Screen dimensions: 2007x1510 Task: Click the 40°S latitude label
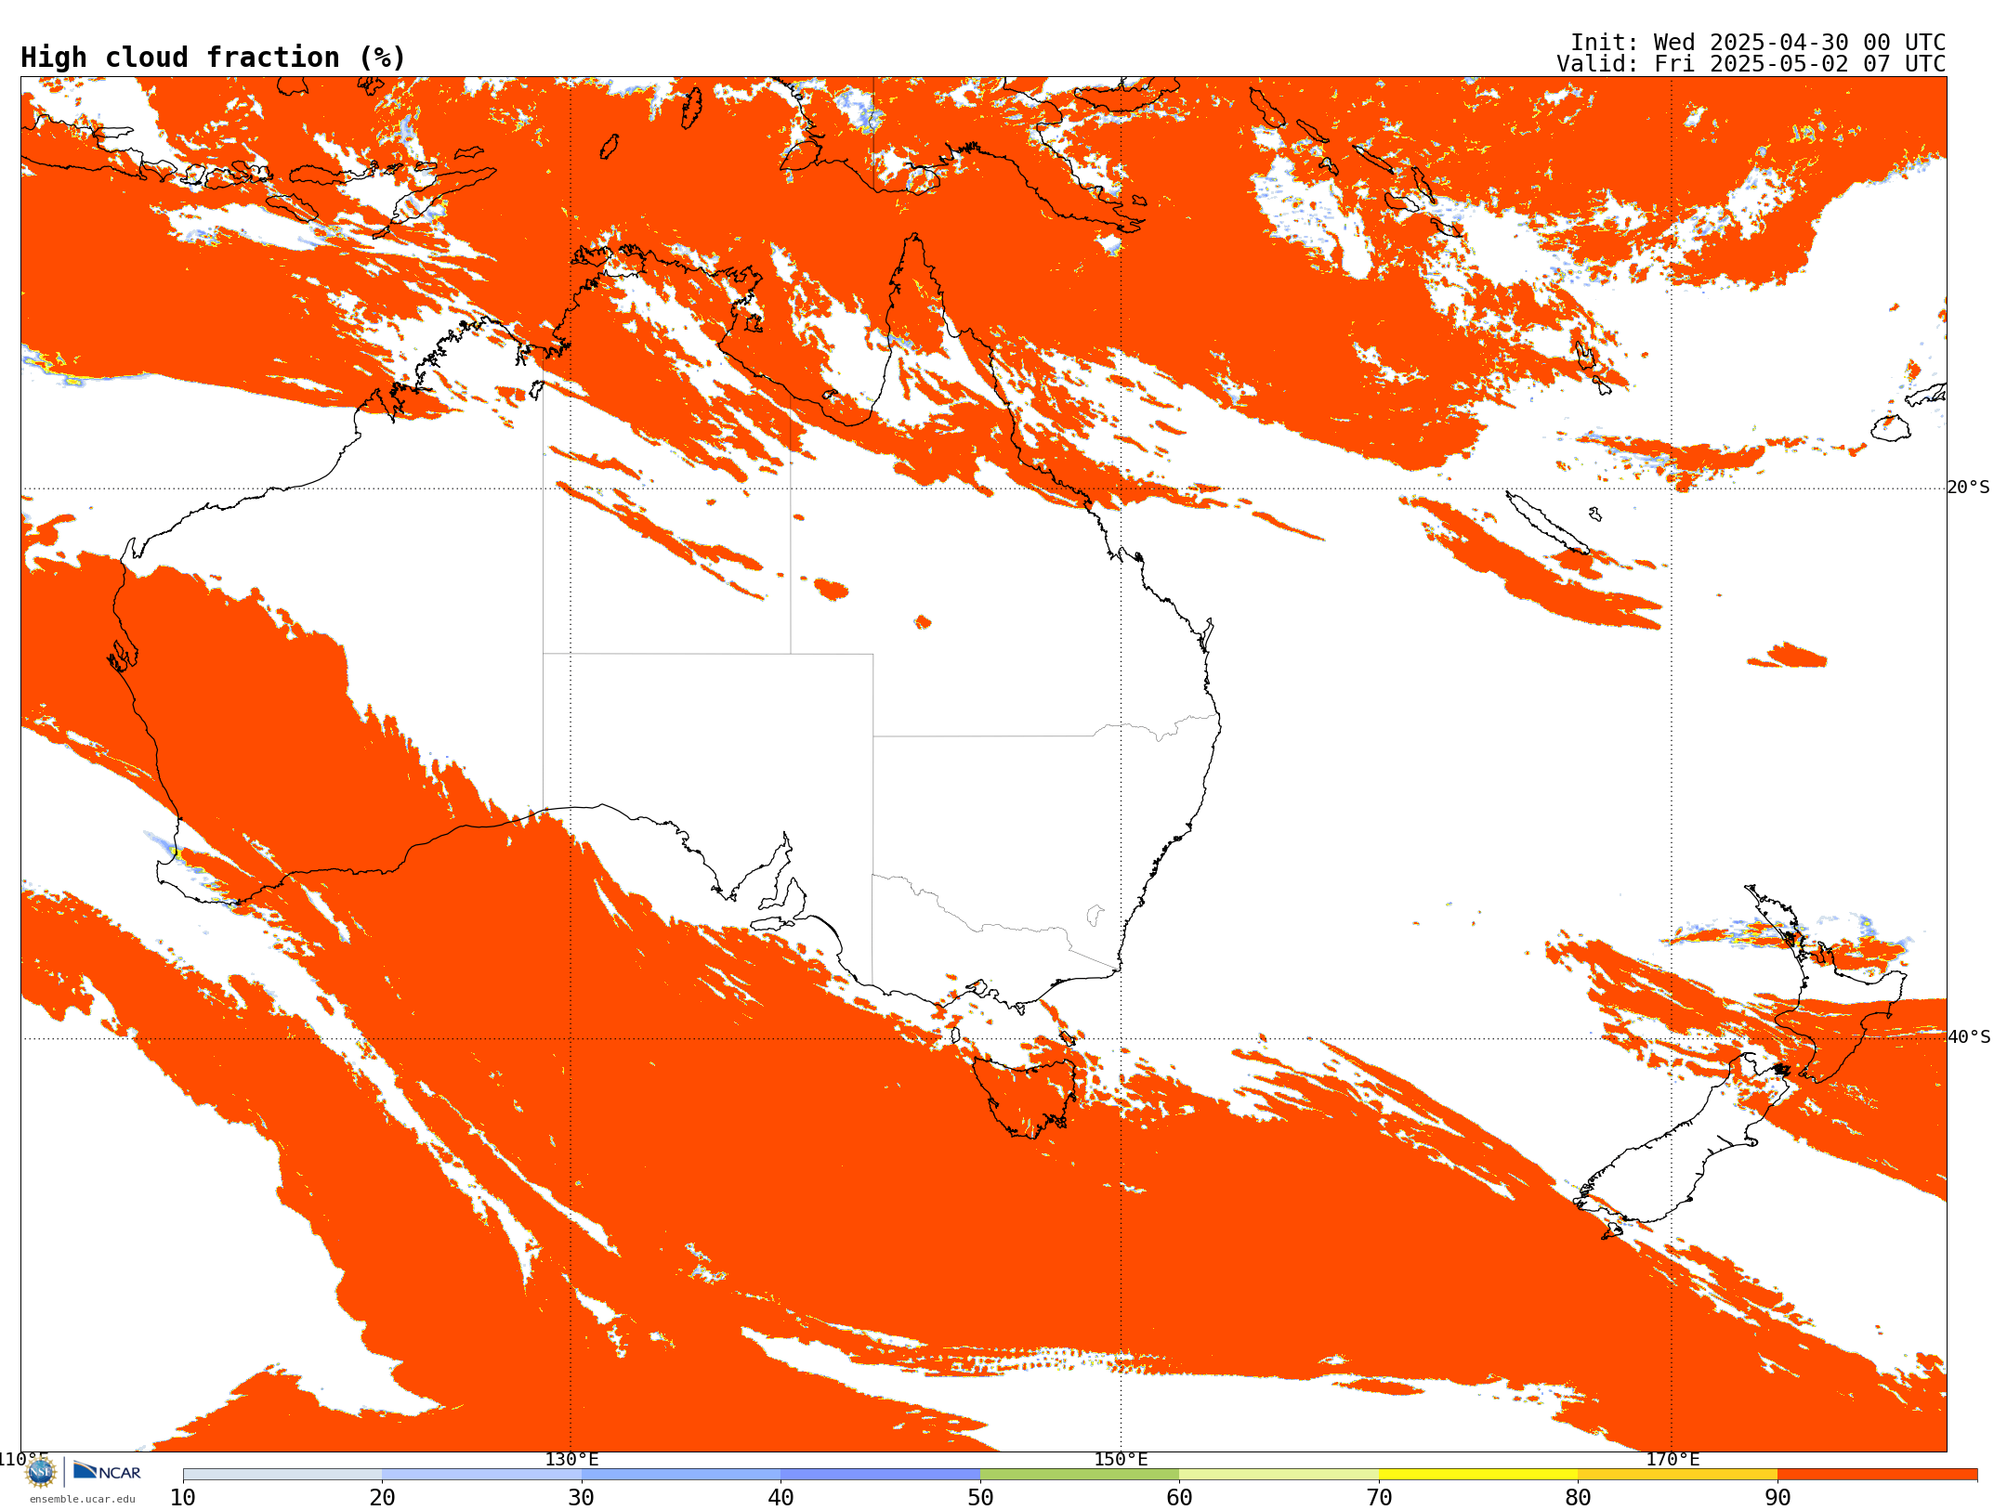pyautogui.click(x=1968, y=1037)
